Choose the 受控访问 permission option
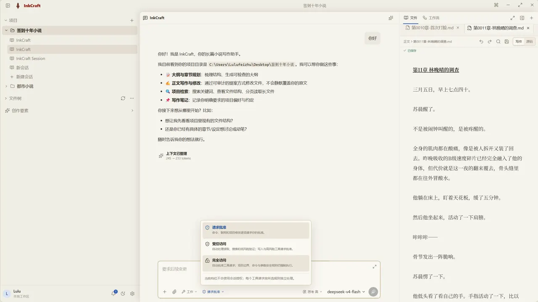The image size is (538, 302). (256, 246)
